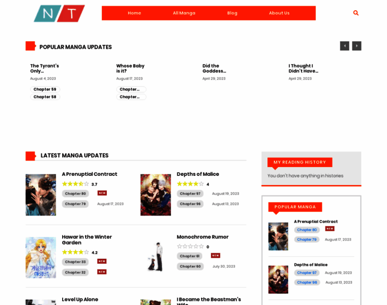The image size is (387, 305).
Task: Click NEW badge beside Chapter 32
Action: click(x=102, y=272)
